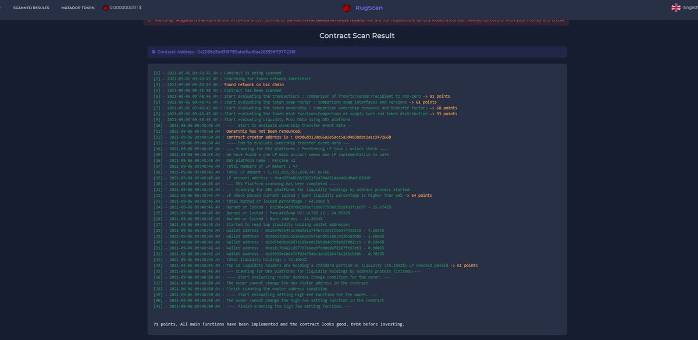Click the '71 points' final summary text
Screen dimensions: 698x340
(279, 324)
